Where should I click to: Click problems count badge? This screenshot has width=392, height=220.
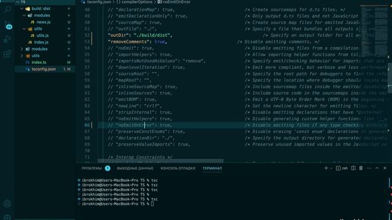coord(108,169)
